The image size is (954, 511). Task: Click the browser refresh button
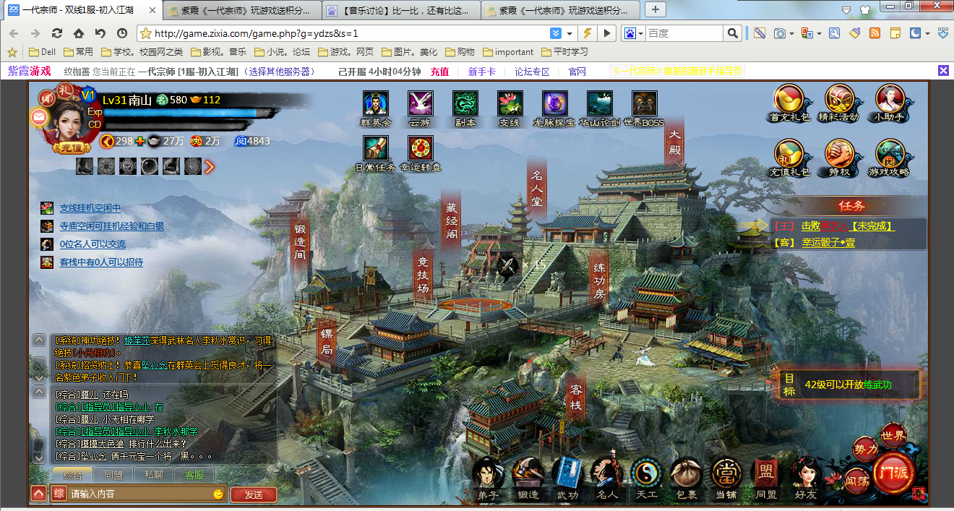(57, 33)
